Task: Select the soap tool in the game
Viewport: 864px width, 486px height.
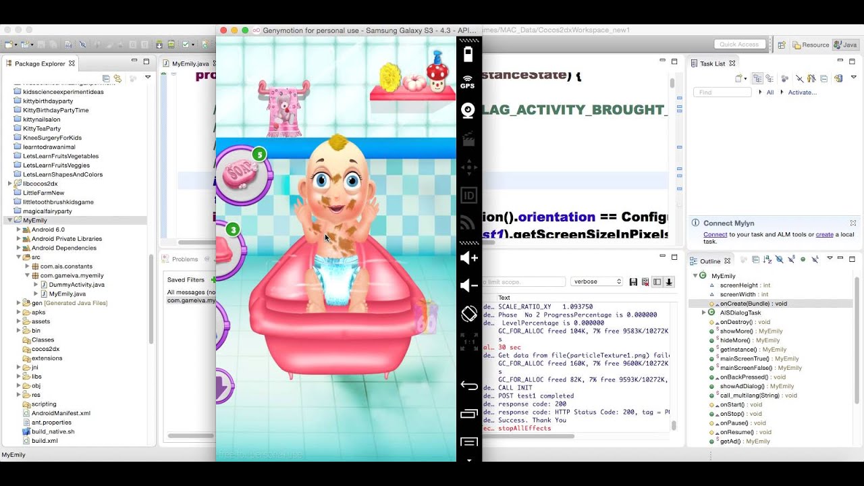Action: pos(242,175)
